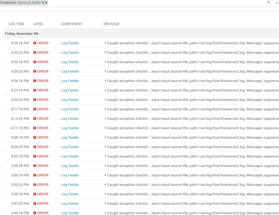The height and width of the screenshot is (215, 279).
Task: Expand the 4:08:19 PM log message
Action: (105, 137)
